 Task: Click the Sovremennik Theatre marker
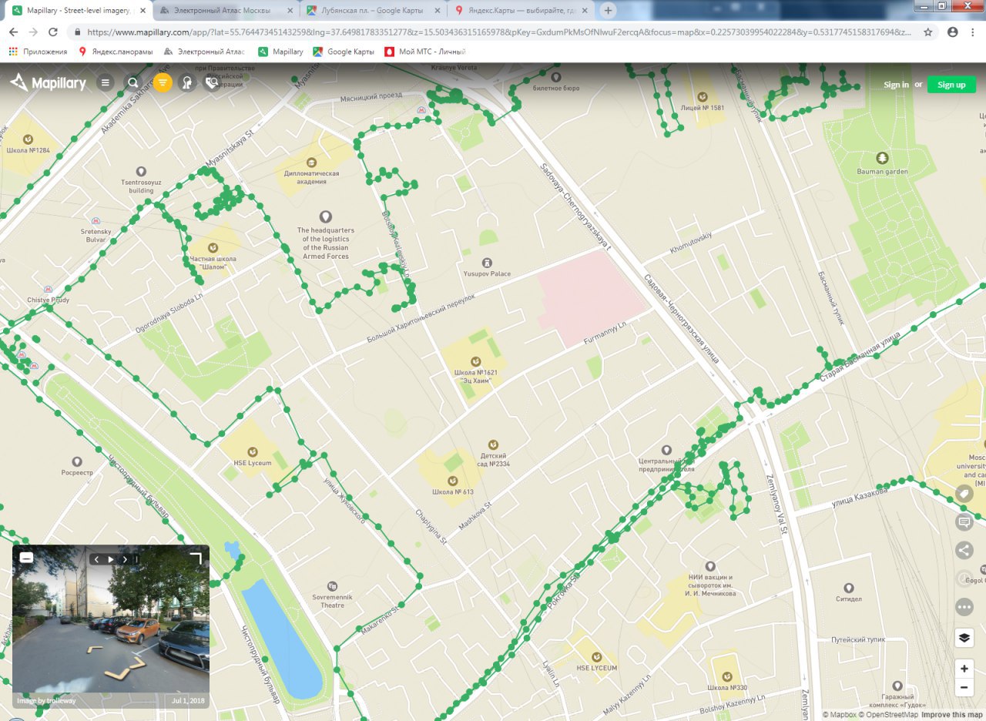pos(332,586)
